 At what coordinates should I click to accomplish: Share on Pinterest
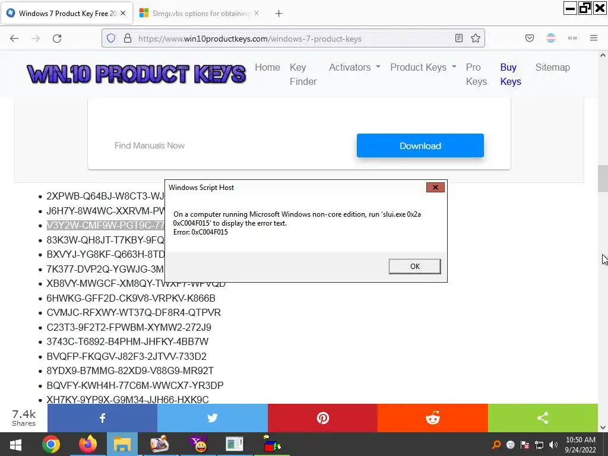pyautogui.click(x=322, y=418)
